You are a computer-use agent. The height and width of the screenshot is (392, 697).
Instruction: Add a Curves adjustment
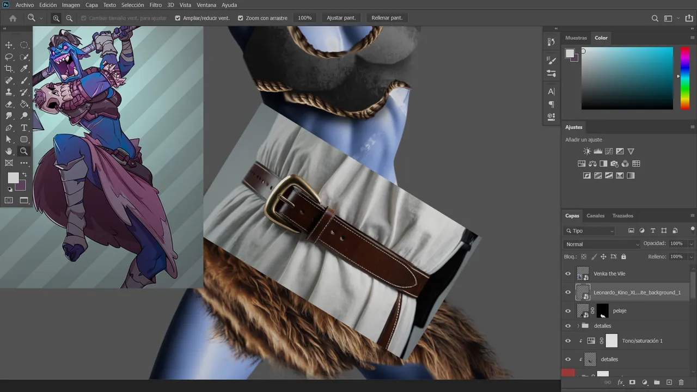pyautogui.click(x=609, y=151)
